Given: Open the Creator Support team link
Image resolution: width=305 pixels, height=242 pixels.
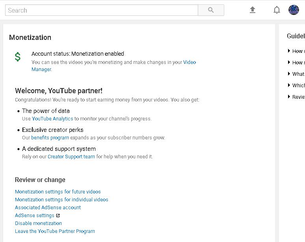Looking at the screenshot, I should click(x=71, y=157).
